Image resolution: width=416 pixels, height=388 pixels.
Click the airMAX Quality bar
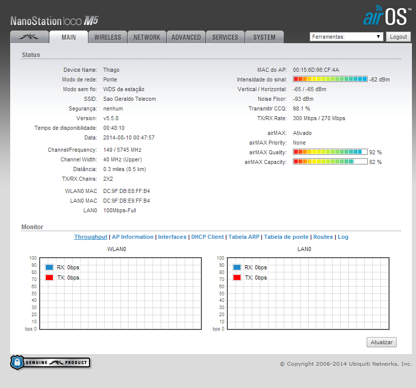[330, 152]
